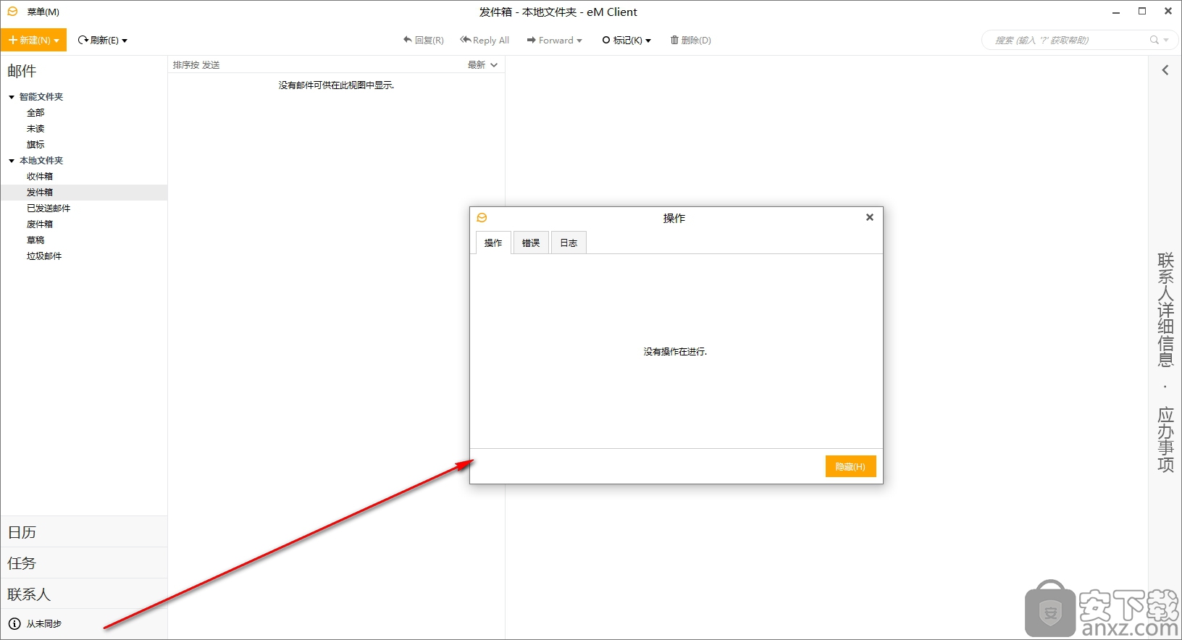1182x640 pixels.
Task: Click the Forward toolbar button
Action: tap(550, 40)
